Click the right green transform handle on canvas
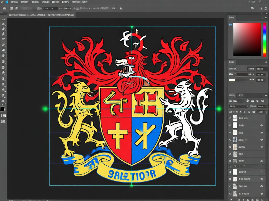 coord(219,109)
